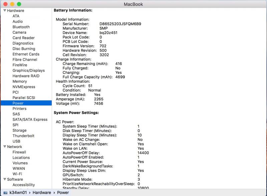Select Wi-Fi under Network
267x196 pixels.
pyautogui.click(x=17, y=174)
